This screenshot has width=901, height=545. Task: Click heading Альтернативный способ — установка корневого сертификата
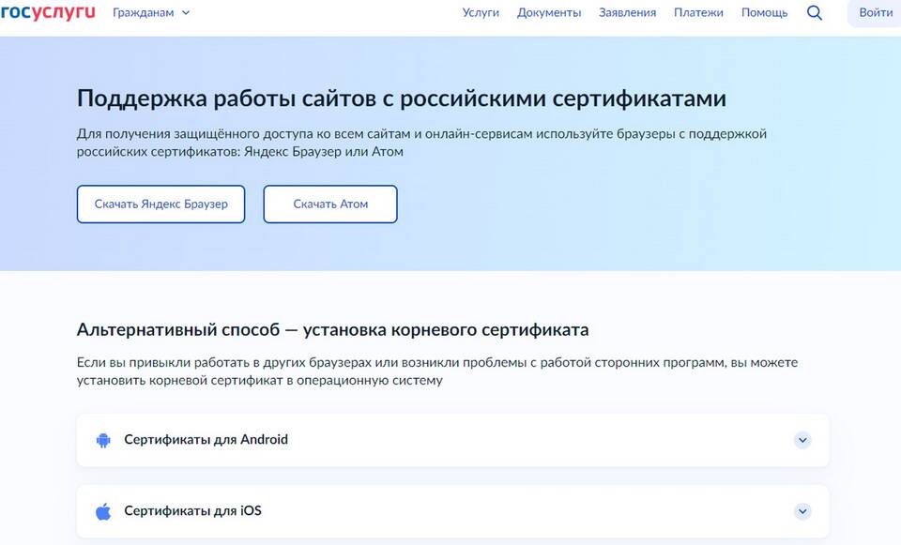(332, 330)
